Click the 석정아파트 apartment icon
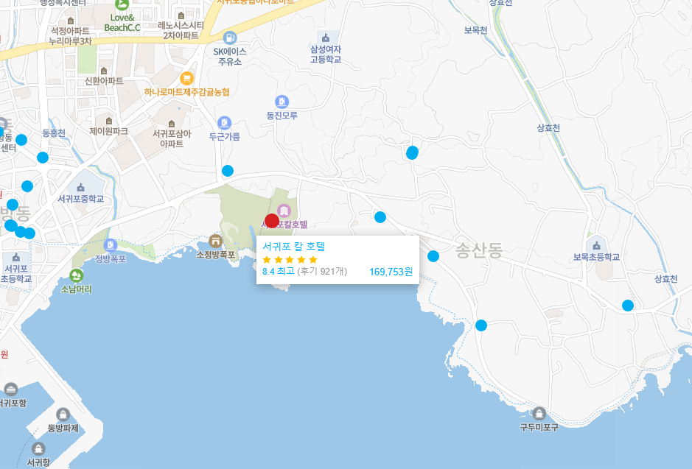The image size is (692, 469). pyautogui.click(x=71, y=21)
